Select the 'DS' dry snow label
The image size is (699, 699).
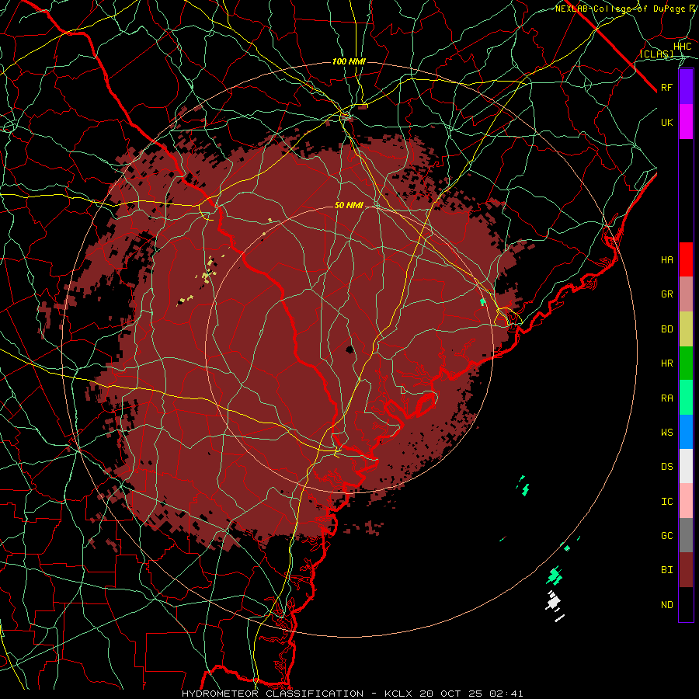(667, 467)
